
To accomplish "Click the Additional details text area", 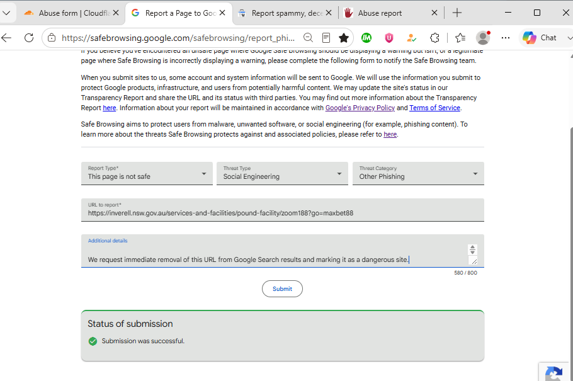I will [x=283, y=251].
